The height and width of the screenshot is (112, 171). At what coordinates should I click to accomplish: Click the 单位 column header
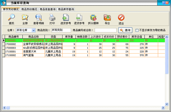tap(151, 37)
